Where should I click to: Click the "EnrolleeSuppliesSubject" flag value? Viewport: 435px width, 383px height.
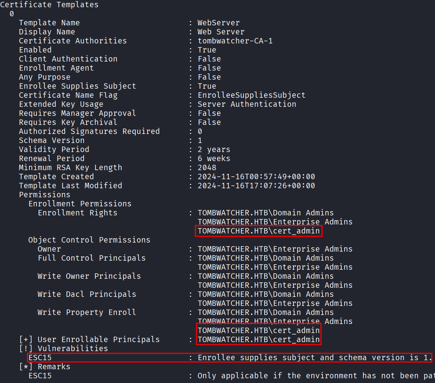pyautogui.click(x=251, y=95)
